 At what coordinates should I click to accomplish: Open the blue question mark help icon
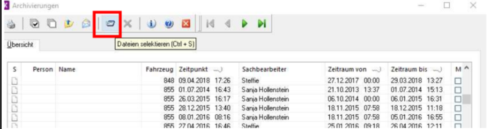[x=169, y=24]
